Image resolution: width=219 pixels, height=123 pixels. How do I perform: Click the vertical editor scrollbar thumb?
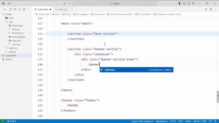click(218, 97)
